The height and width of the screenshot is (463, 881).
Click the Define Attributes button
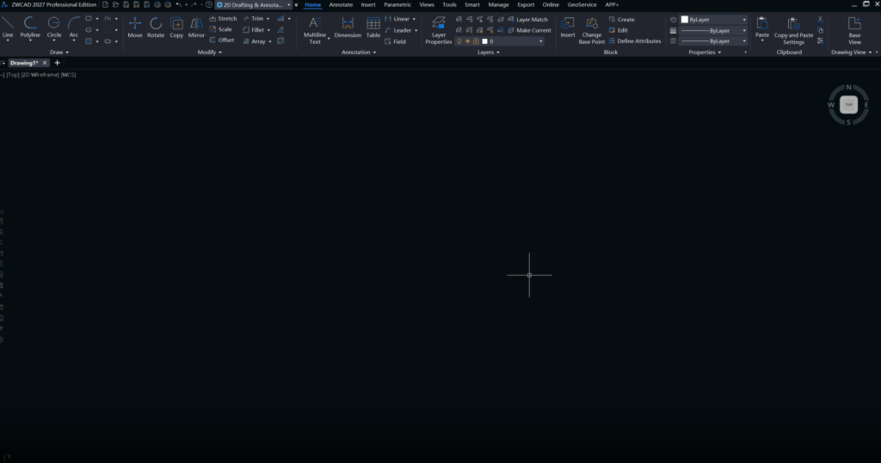click(635, 41)
